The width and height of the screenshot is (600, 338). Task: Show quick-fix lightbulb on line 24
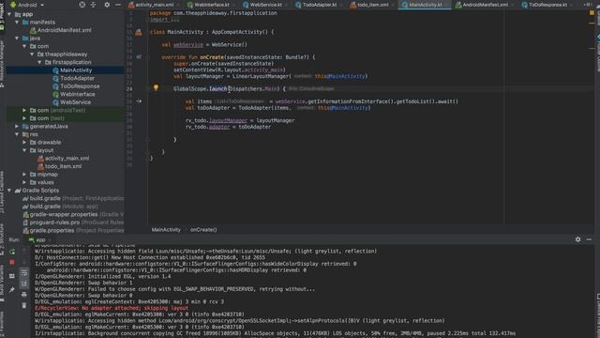coord(156,87)
